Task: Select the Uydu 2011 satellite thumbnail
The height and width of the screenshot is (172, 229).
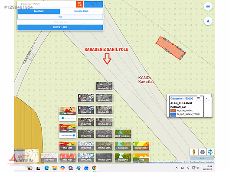Action: click(86, 122)
